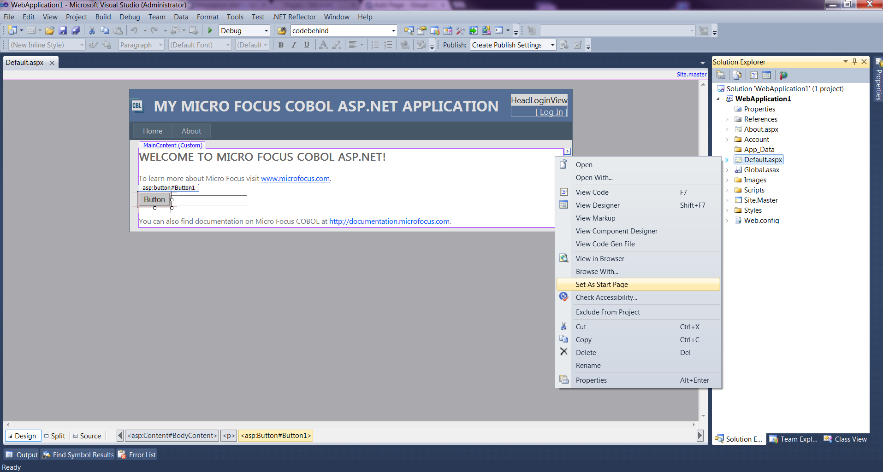Open the Team Explorer panel tab
Image resolution: width=883 pixels, height=472 pixels.
(x=794, y=439)
